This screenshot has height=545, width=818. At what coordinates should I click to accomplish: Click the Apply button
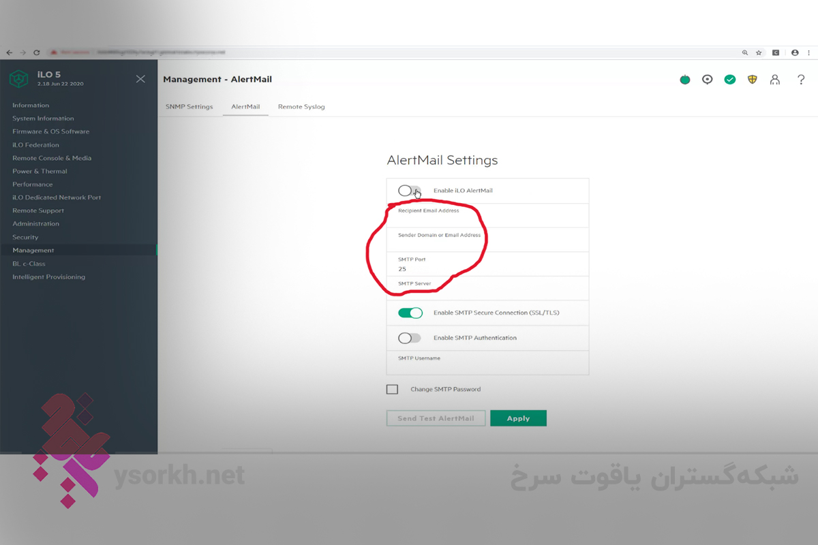518,418
